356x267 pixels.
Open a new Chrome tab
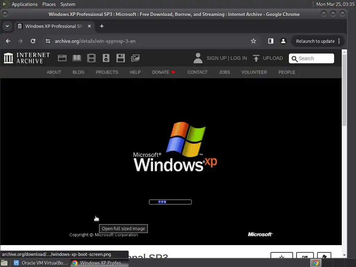point(102,26)
